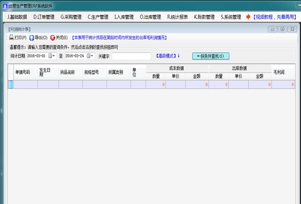Expand the advanced mode (高级模式) options
Viewport: 301px width, 204px height.
tap(168, 56)
